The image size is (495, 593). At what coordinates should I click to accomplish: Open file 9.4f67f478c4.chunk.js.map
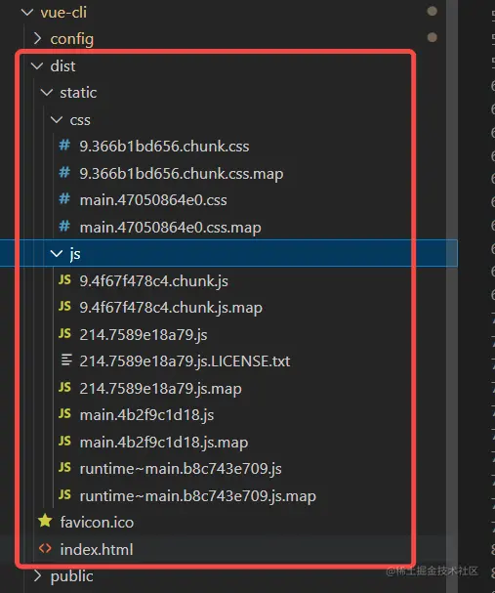point(171,308)
